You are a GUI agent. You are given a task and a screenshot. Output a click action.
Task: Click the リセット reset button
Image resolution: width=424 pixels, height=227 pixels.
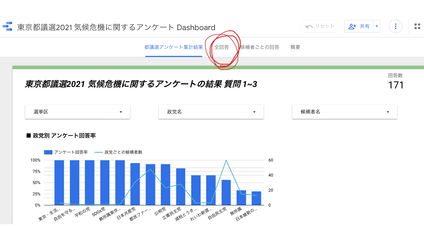tap(320, 26)
